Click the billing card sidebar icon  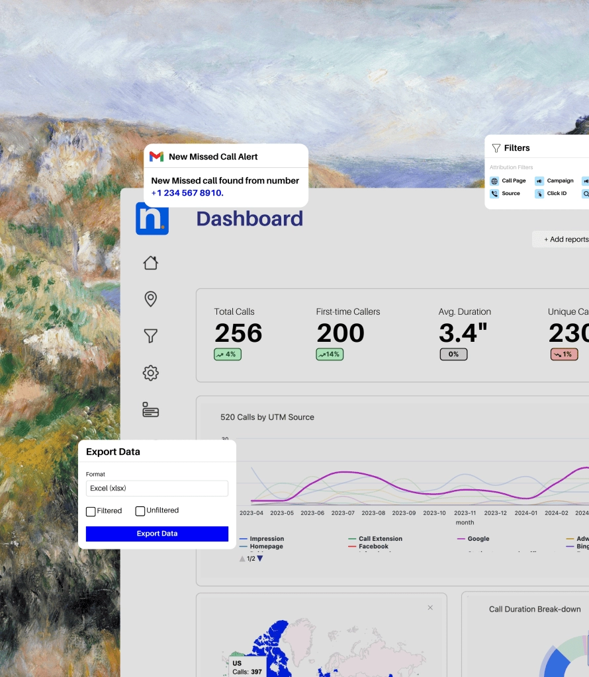pos(150,410)
